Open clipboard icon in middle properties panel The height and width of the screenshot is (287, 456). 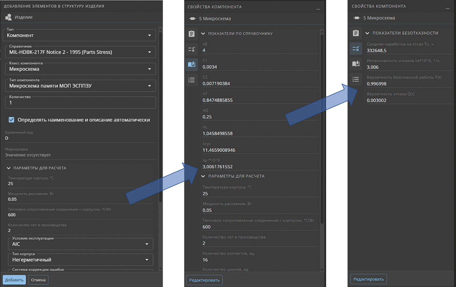[x=192, y=34]
